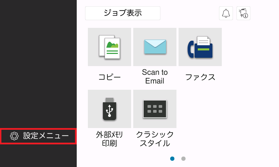Click the Scan to Email text label

(155, 77)
